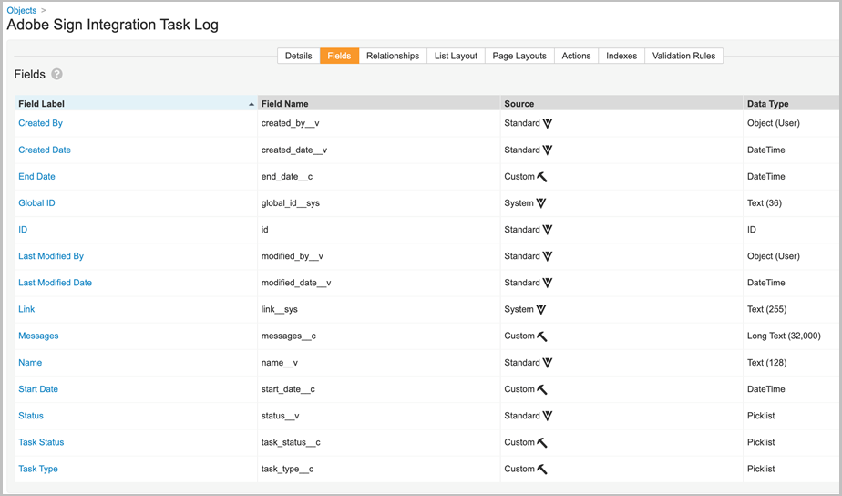This screenshot has width=842, height=496.
Task: Click the custom icon in Task Type row
Action: tap(542, 470)
